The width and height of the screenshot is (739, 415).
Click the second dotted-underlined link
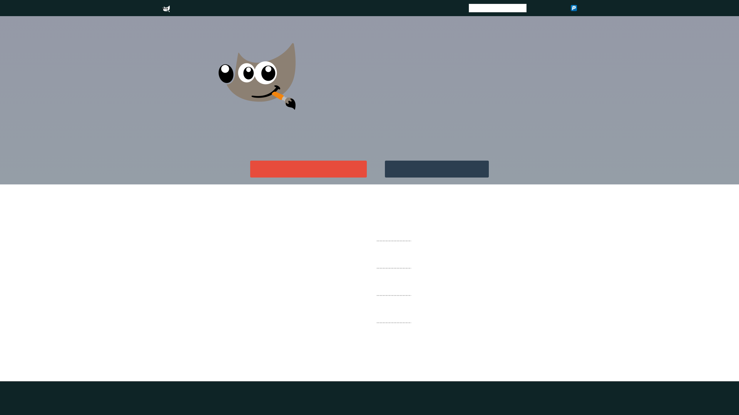pos(394,266)
